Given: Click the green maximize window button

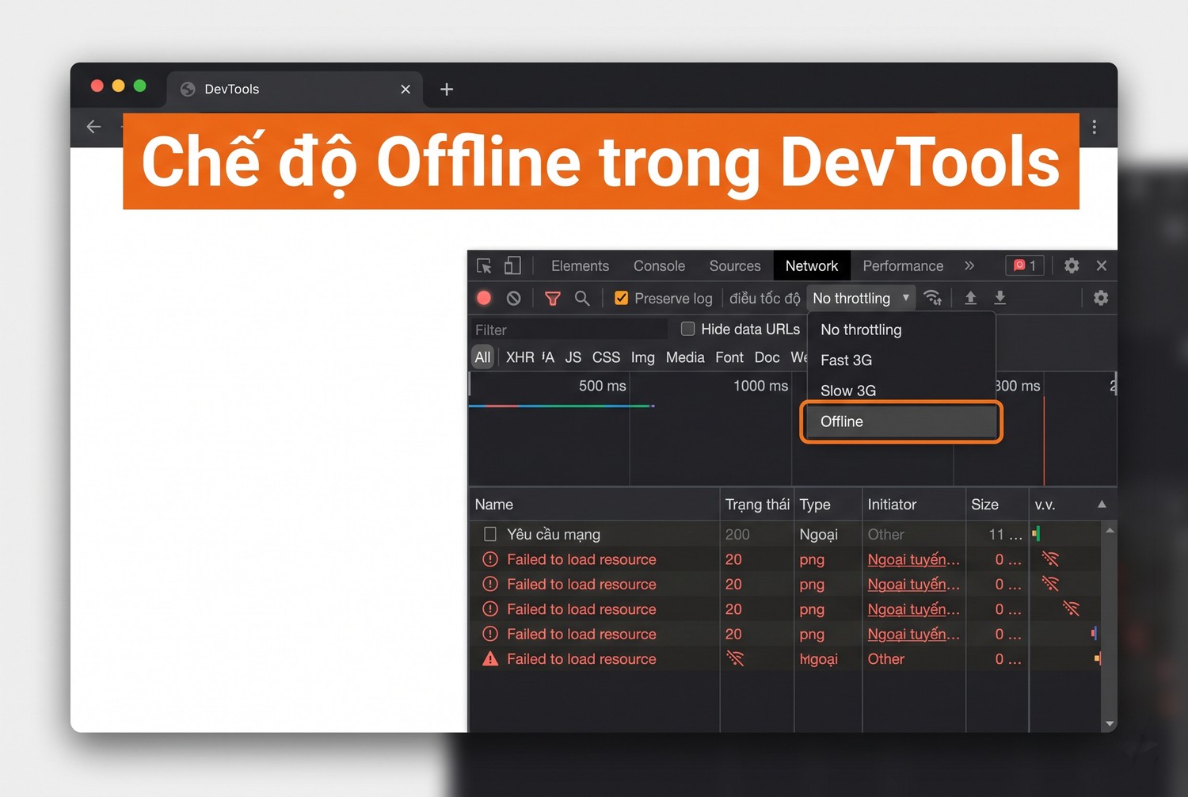Looking at the screenshot, I should click(x=139, y=86).
